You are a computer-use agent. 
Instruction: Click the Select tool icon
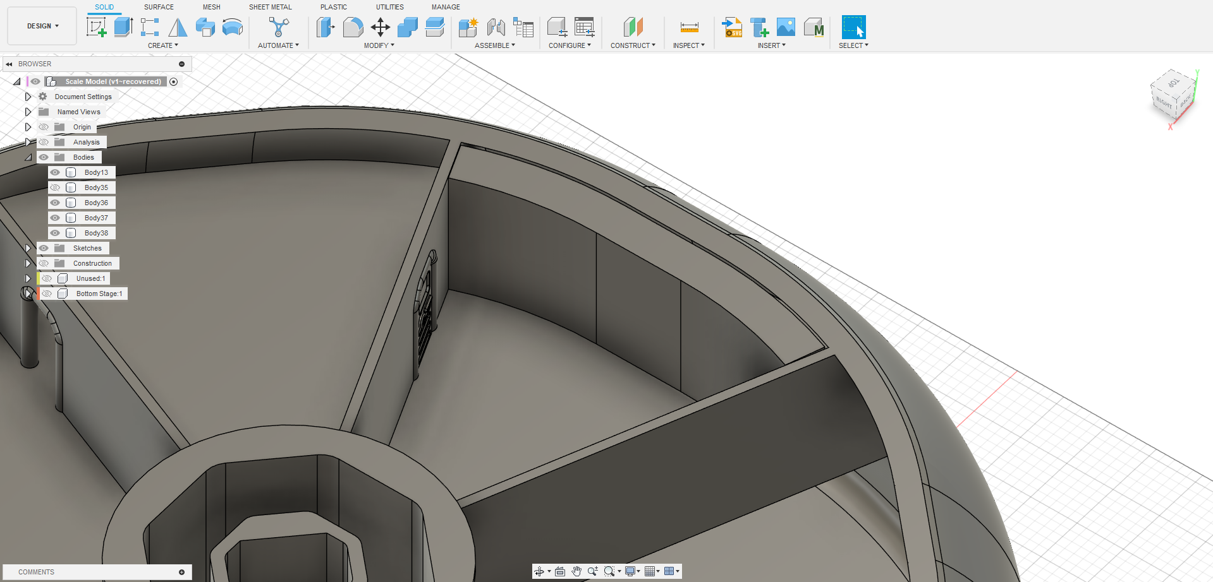tap(853, 27)
